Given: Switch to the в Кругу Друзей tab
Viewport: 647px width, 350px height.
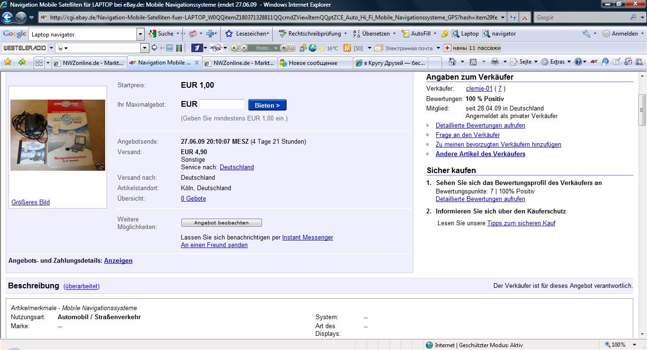Looking at the screenshot, I should point(394,63).
